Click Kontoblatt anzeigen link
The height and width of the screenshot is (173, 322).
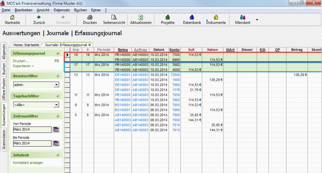[28, 163]
